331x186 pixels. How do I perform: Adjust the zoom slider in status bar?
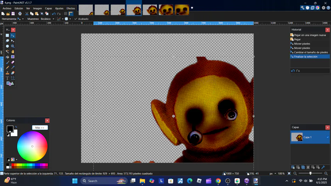click(310, 174)
